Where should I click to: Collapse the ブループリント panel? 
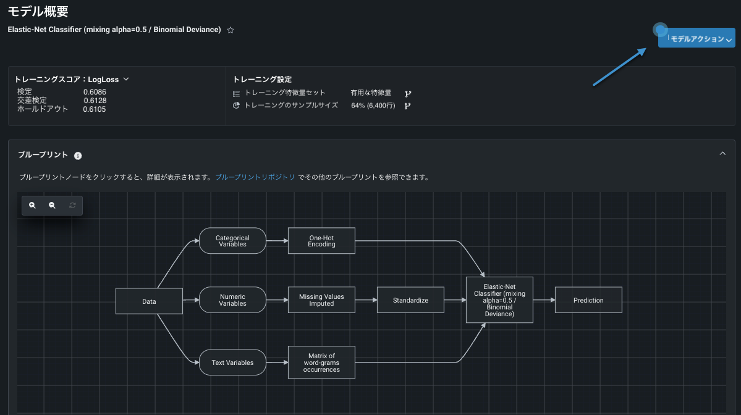click(722, 153)
